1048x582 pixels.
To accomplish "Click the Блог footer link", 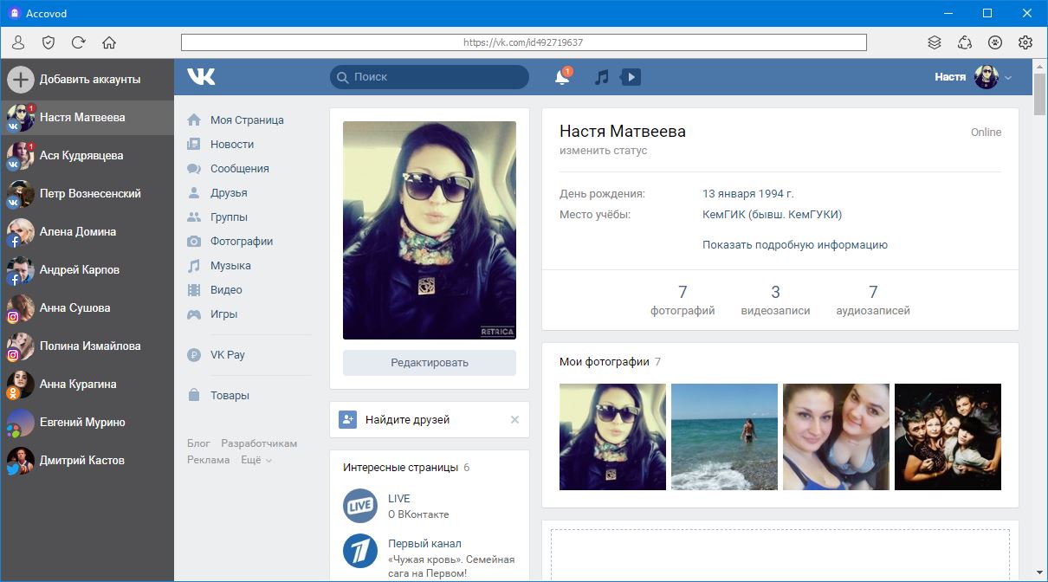I will point(198,443).
